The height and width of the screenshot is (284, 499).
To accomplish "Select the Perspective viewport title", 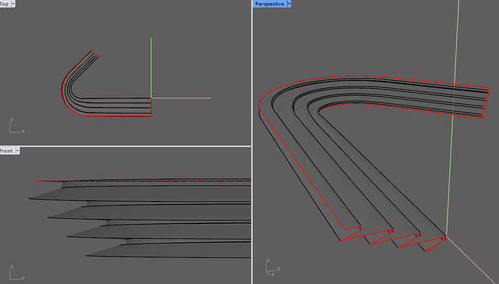I will tap(270, 4).
